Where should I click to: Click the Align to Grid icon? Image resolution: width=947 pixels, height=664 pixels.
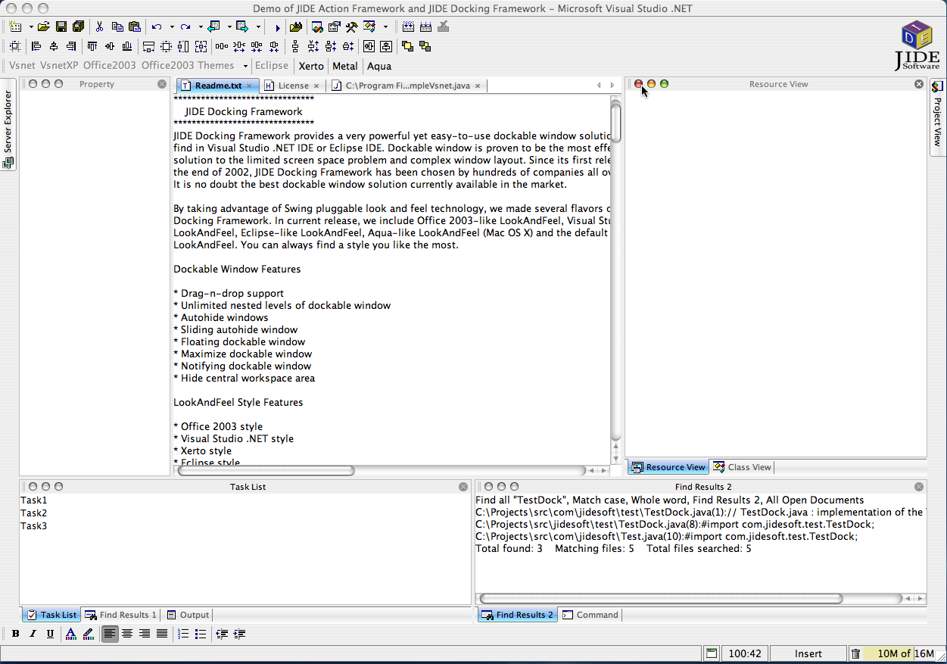pos(14,46)
